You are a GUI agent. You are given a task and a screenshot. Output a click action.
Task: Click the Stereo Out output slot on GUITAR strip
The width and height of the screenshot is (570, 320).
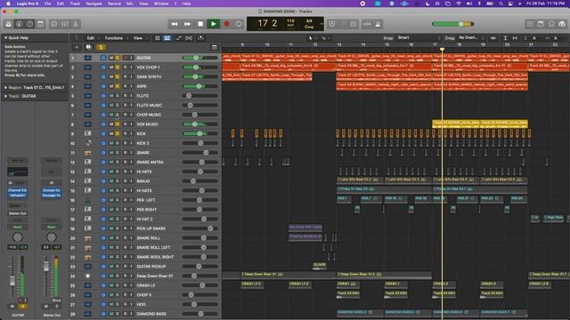click(17, 213)
